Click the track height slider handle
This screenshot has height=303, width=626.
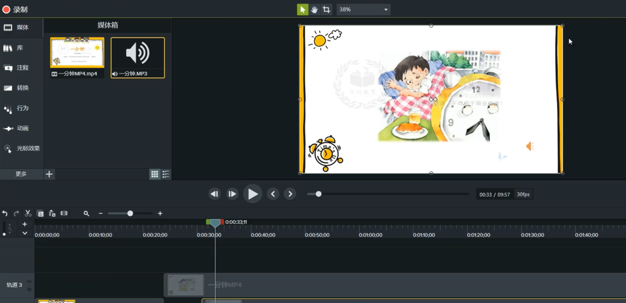(5, 234)
